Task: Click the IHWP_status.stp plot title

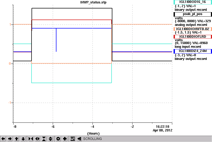Action: [x=93, y=2]
